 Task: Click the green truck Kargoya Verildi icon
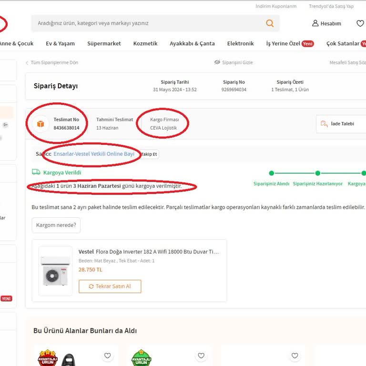pos(36,172)
